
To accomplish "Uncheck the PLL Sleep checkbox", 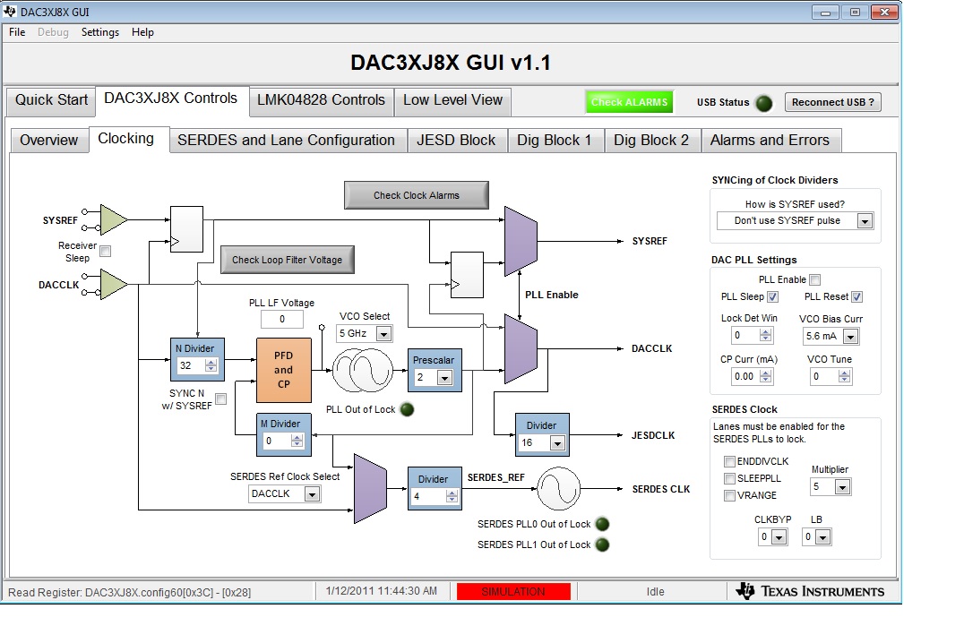I will coord(773,297).
